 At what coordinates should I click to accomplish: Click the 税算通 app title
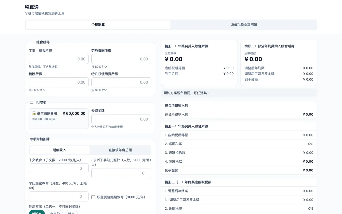click(x=32, y=7)
